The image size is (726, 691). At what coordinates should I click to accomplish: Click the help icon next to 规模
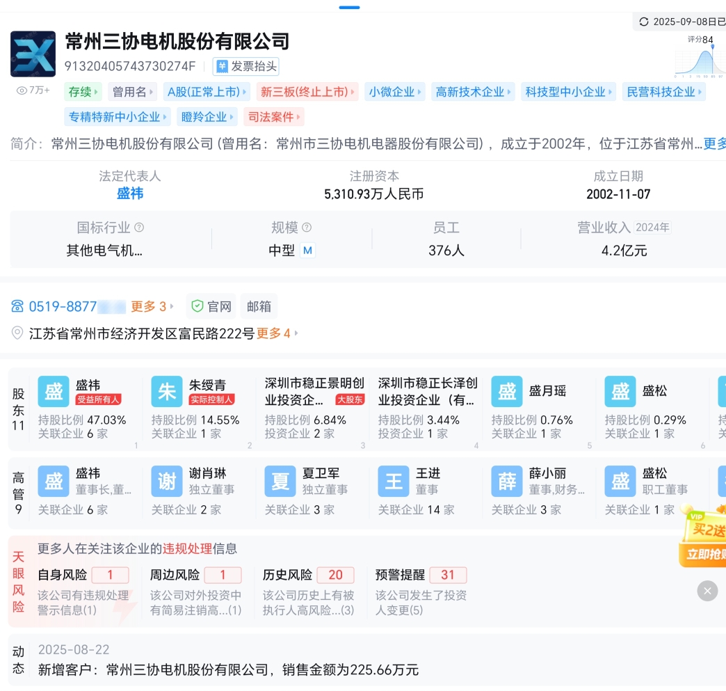[x=307, y=228]
